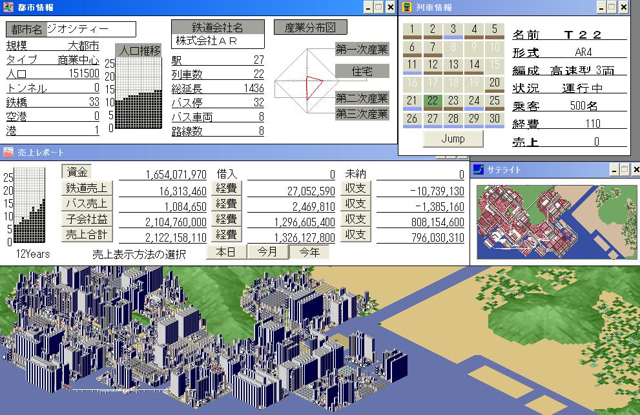This screenshot has width=640, height=415.
Task: Select train number 6 in train list
Action: coord(412,48)
